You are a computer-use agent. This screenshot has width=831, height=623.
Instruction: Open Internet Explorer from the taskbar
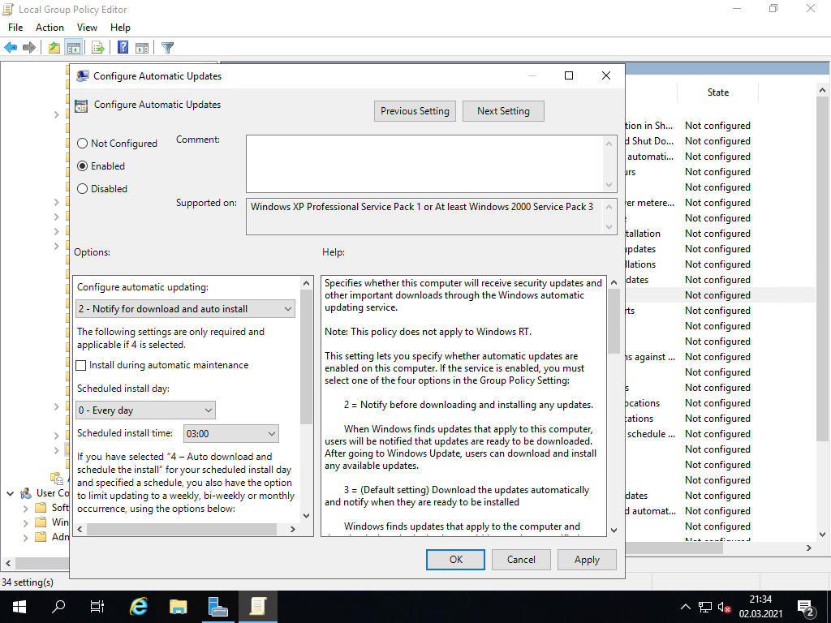point(140,606)
